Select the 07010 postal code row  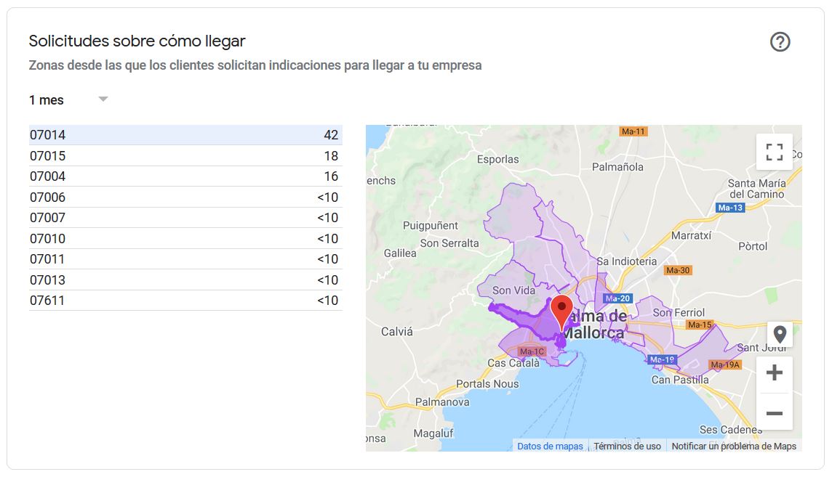(185, 239)
